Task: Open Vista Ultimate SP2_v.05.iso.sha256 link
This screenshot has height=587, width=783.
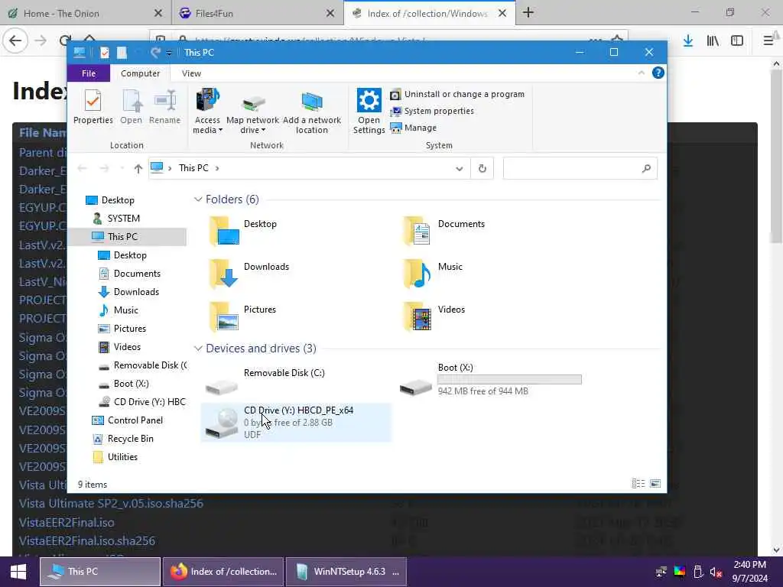Action: (111, 504)
